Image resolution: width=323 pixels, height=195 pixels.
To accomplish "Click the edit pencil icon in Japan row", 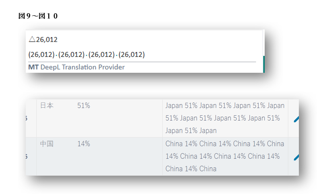I will [297, 119].
